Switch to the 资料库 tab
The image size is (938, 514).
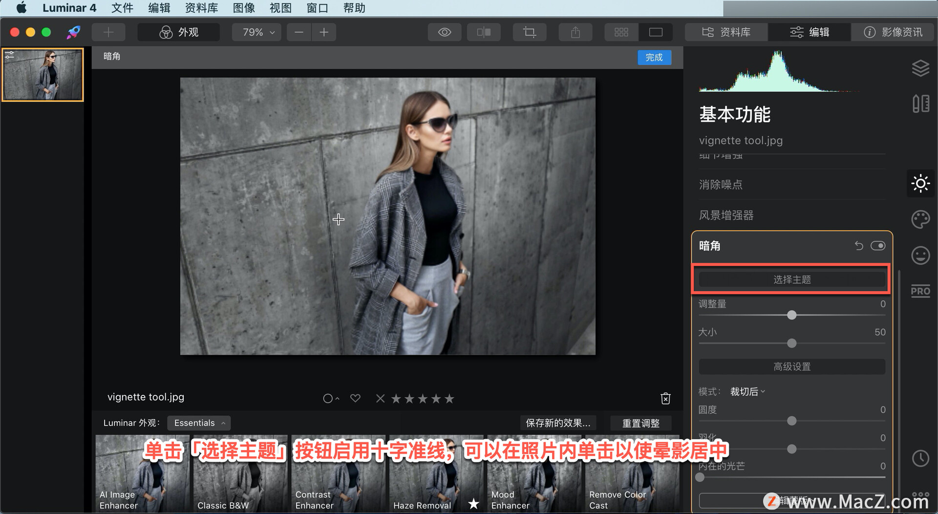[x=726, y=32]
